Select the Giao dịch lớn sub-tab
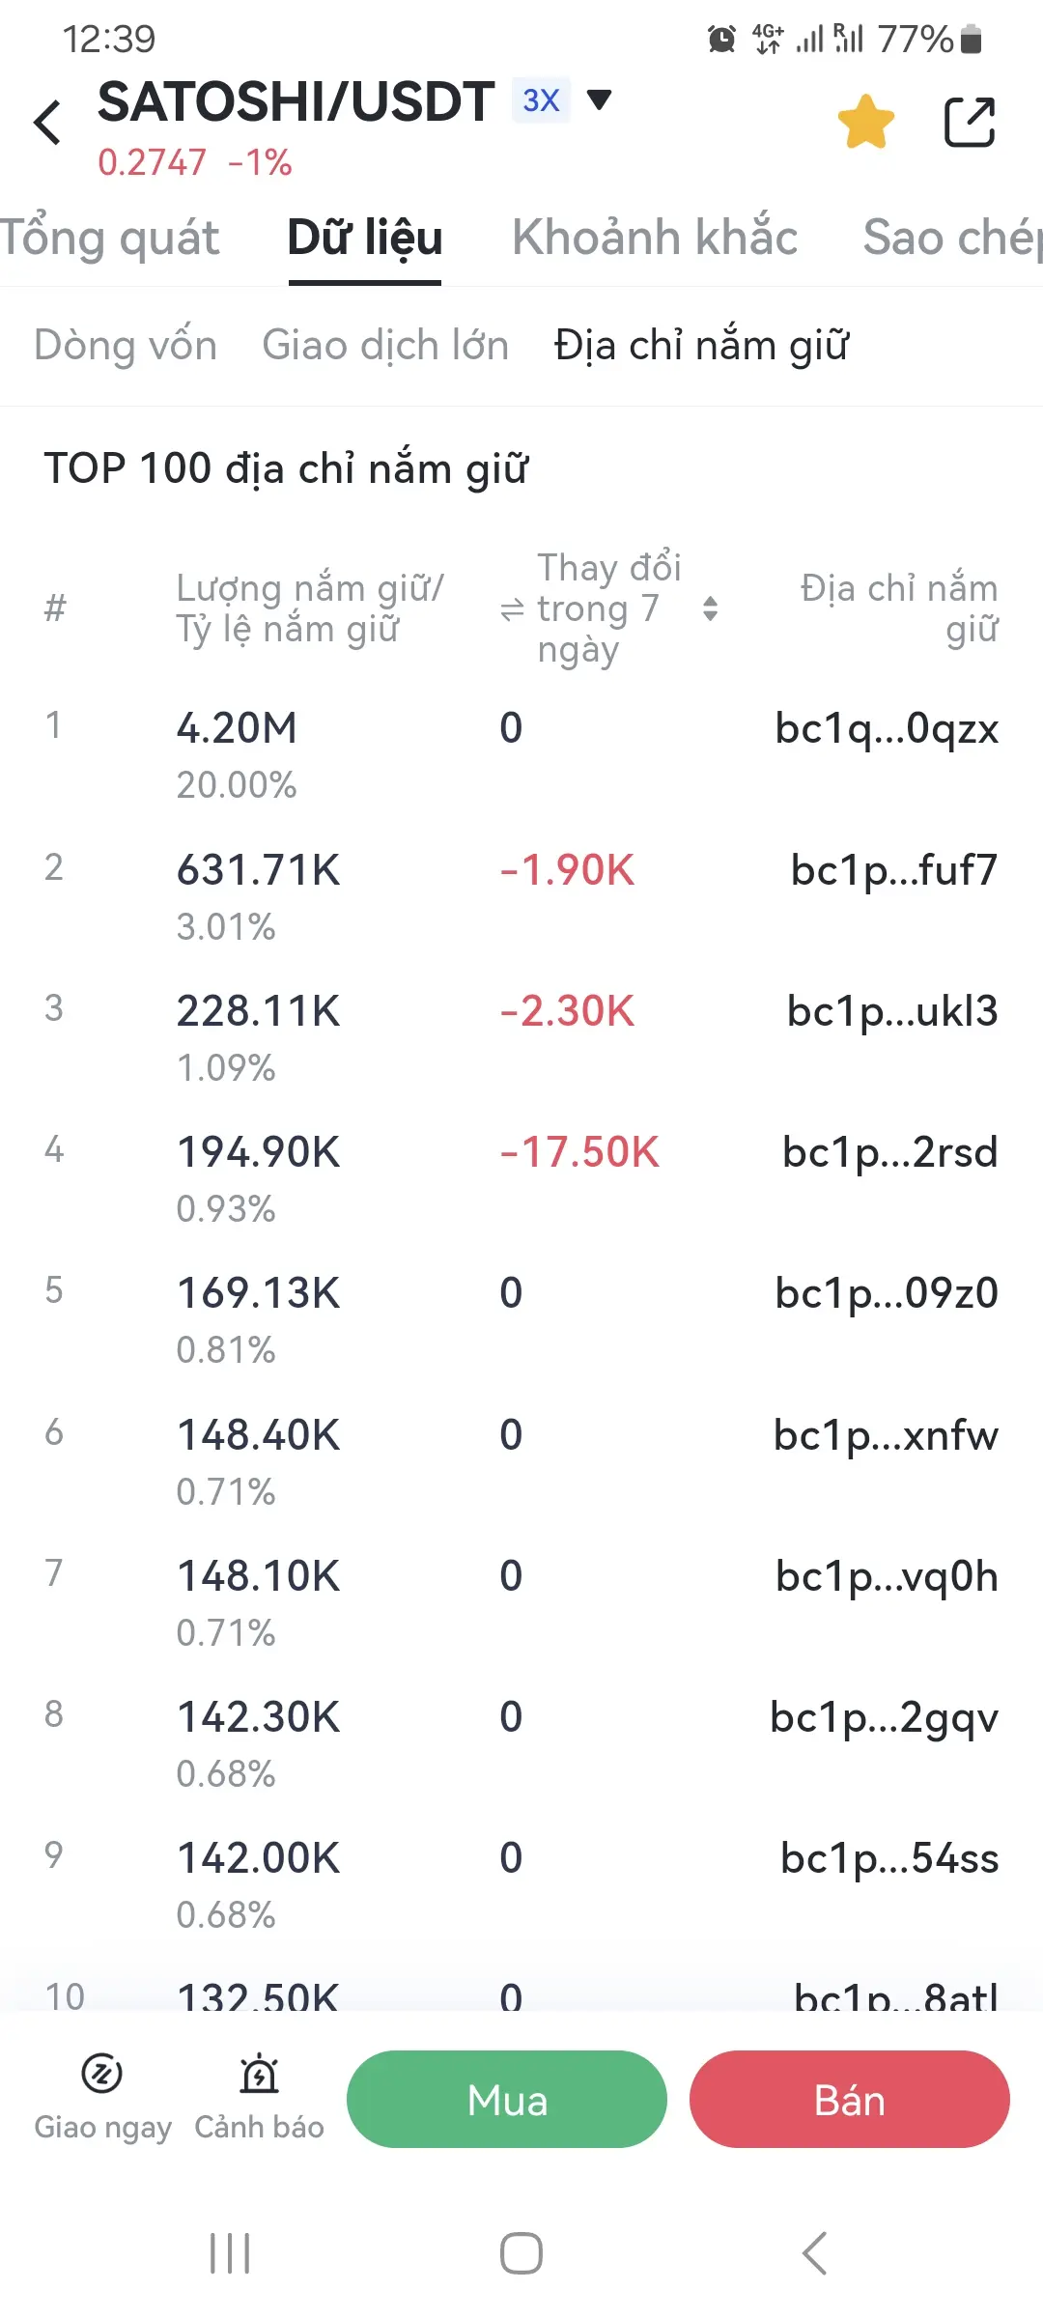The width and height of the screenshot is (1043, 2318). [385, 345]
